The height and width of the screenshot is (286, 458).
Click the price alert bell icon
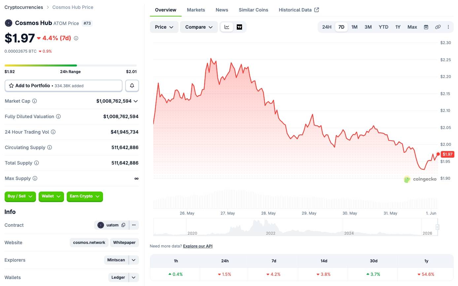pyautogui.click(x=132, y=86)
